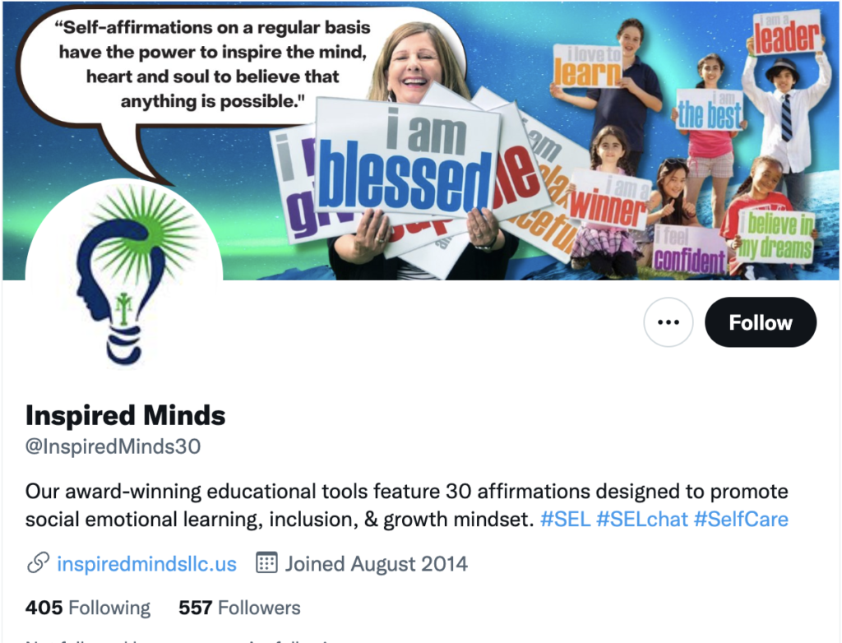842x643 pixels.
Task: Open the #SEL hashtag
Action: [x=566, y=520]
